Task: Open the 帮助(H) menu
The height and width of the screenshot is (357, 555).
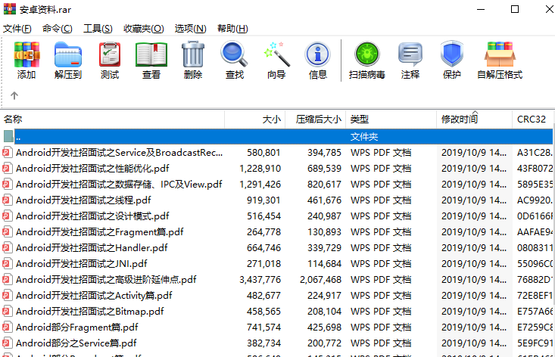Action: [232, 29]
